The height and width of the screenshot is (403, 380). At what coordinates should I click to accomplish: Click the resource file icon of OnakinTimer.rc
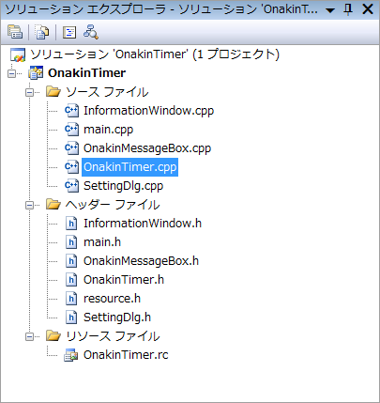click(x=71, y=355)
